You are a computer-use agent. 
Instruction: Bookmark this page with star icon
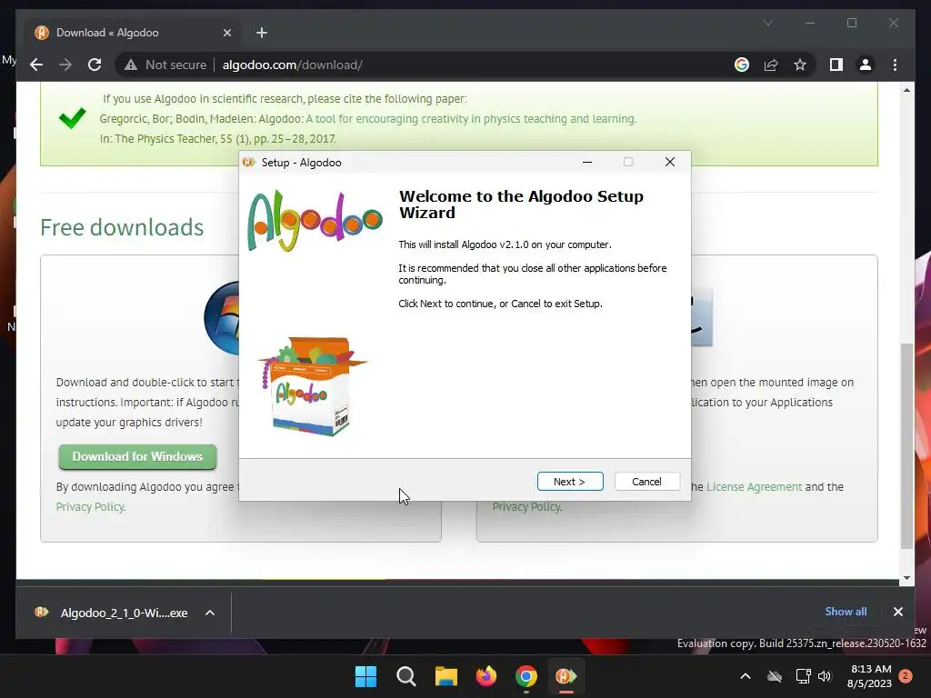coord(800,65)
